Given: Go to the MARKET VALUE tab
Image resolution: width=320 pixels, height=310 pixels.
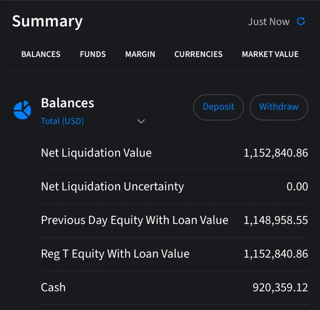Looking at the screenshot, I should (270, 54).
